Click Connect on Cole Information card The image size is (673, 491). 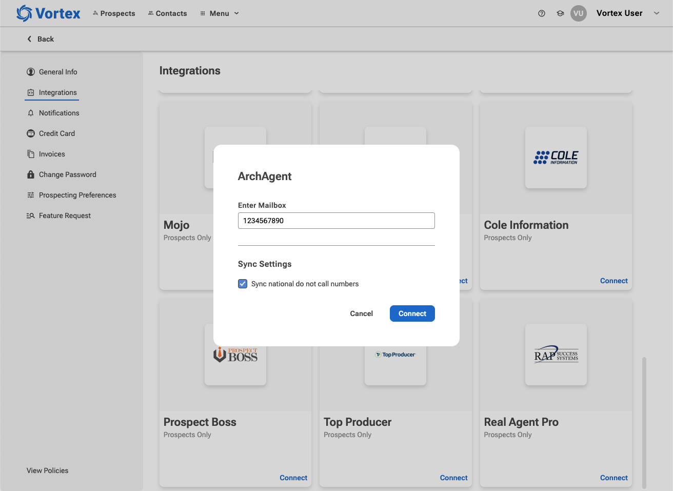coord(614,281)
